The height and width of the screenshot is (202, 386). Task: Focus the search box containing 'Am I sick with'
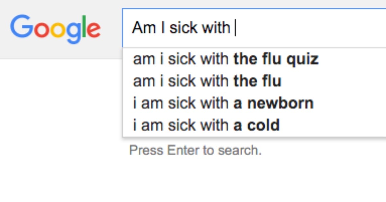(x=254, y=28)
